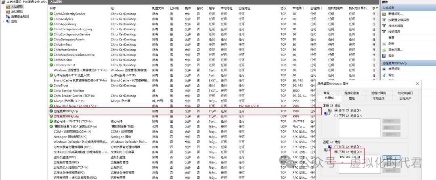Click 禁用规则 action link
Screen dimensions: 436x180
[x=394, y=69]
